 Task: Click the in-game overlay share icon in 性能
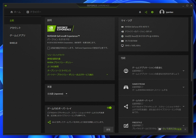point(126,107)
